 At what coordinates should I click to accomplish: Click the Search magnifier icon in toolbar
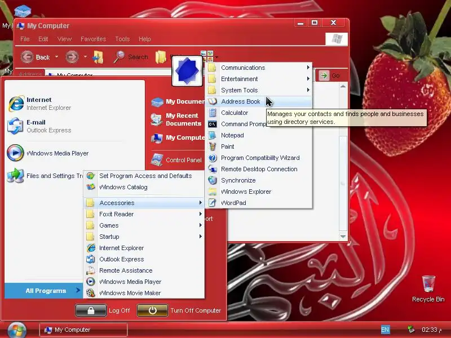pos(118,57)
